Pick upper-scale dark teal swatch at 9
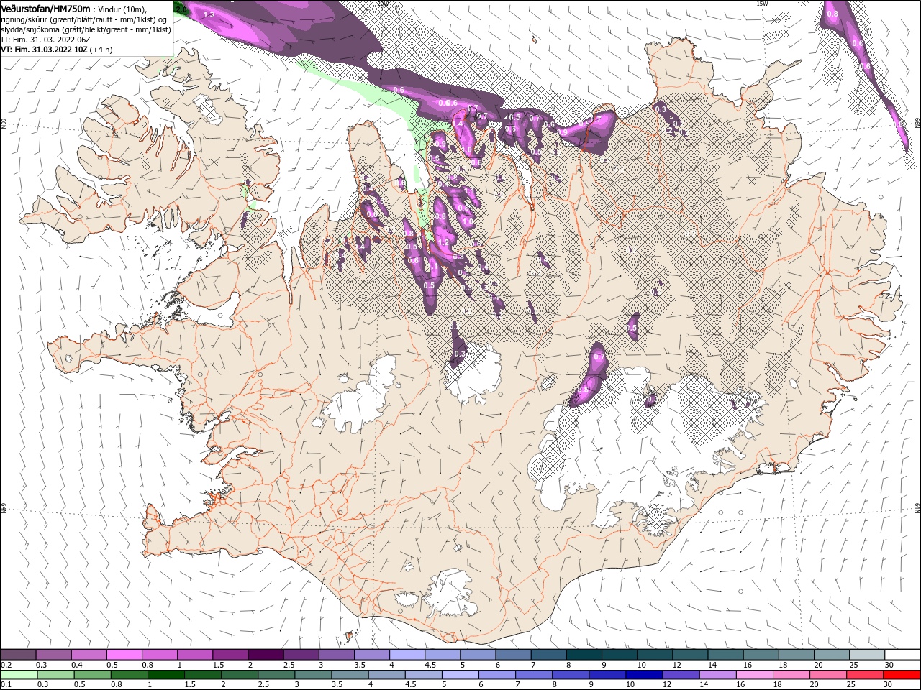Image resolution: width=921 pixels, height=690 pixels. click(619, 655)
